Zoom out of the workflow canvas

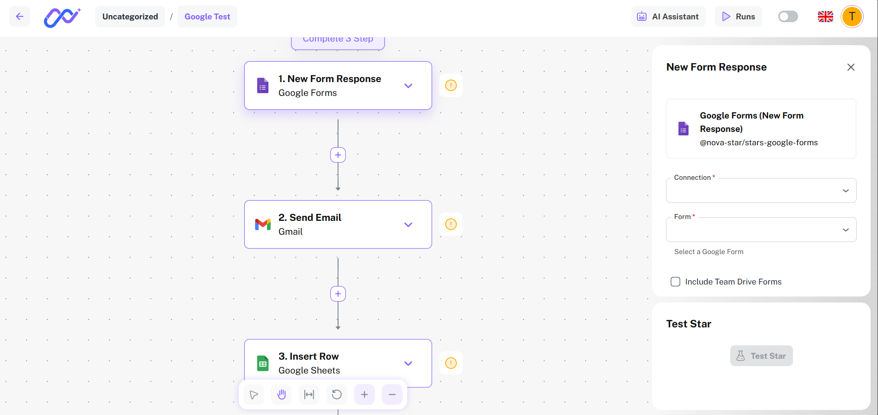click(x=392, y=394)
